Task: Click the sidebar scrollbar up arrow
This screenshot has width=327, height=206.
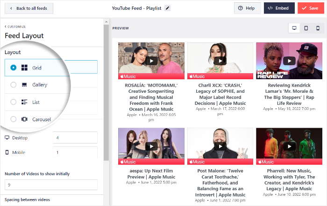Action: pos(107,21)
